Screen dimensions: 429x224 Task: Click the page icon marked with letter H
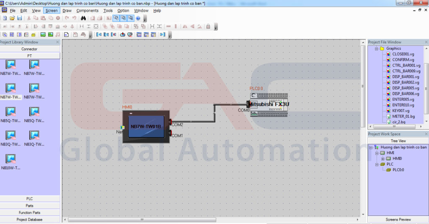66,35
